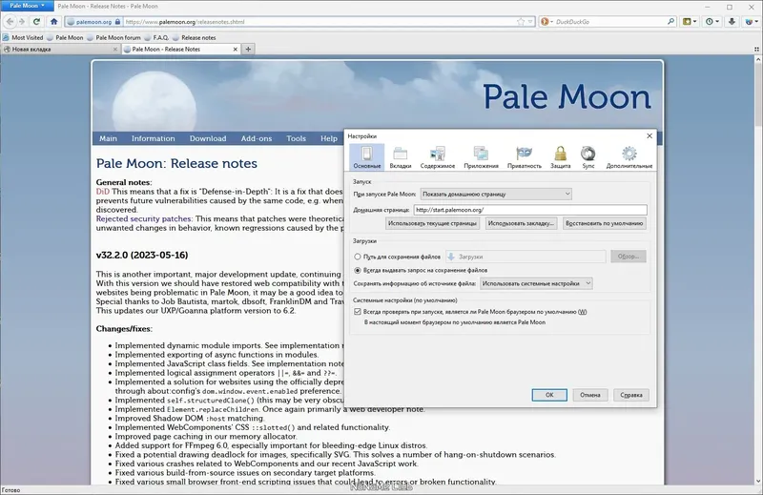
Task: Click the DuckDuckGo search field
Action: [610, 22]
